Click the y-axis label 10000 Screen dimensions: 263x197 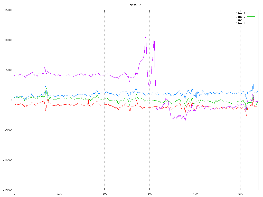(x=8, y=40)
